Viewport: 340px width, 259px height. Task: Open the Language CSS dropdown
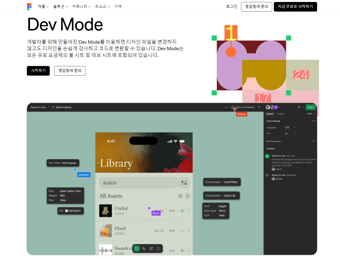click(290, 128)
